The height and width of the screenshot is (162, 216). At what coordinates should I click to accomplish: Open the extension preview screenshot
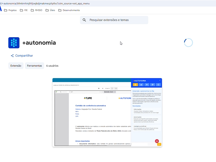pos(107,112)
